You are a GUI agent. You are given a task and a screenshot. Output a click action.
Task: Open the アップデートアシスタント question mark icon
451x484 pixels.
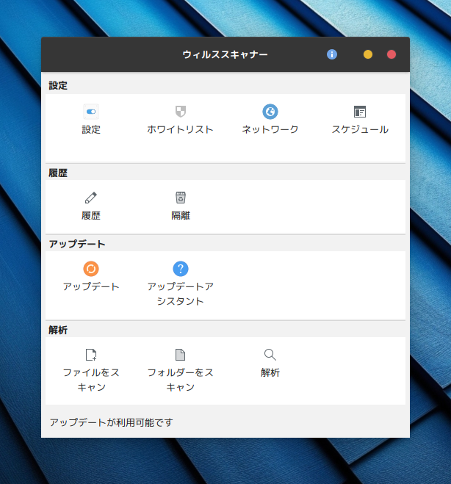point(181,269)
